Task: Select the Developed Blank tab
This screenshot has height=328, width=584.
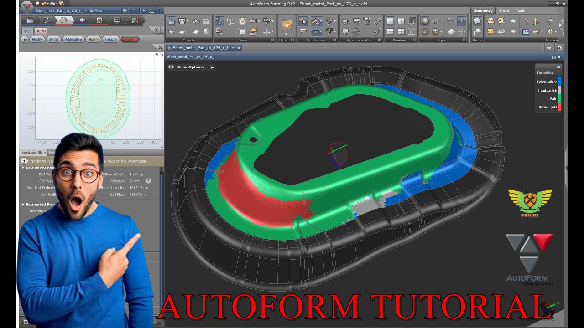Action: (x=33, y=153)
